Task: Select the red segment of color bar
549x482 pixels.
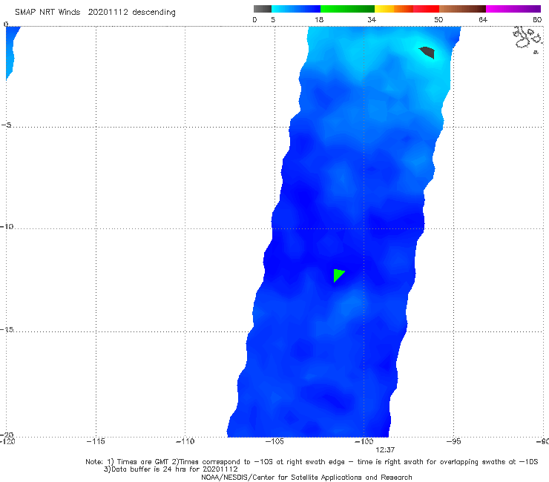Action: 426,9
